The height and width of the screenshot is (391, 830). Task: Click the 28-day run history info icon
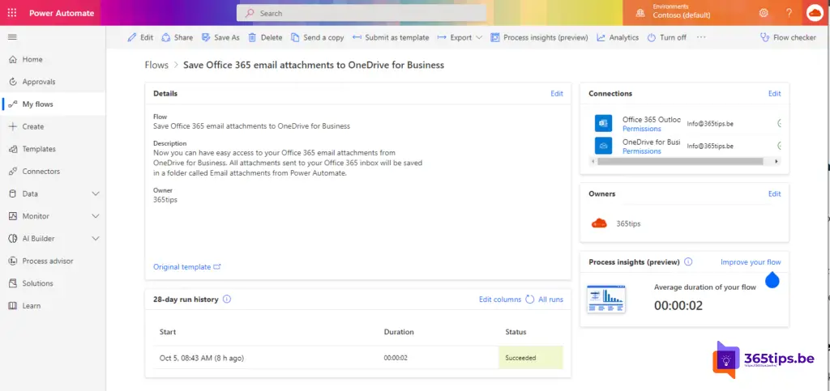(227, 299)
